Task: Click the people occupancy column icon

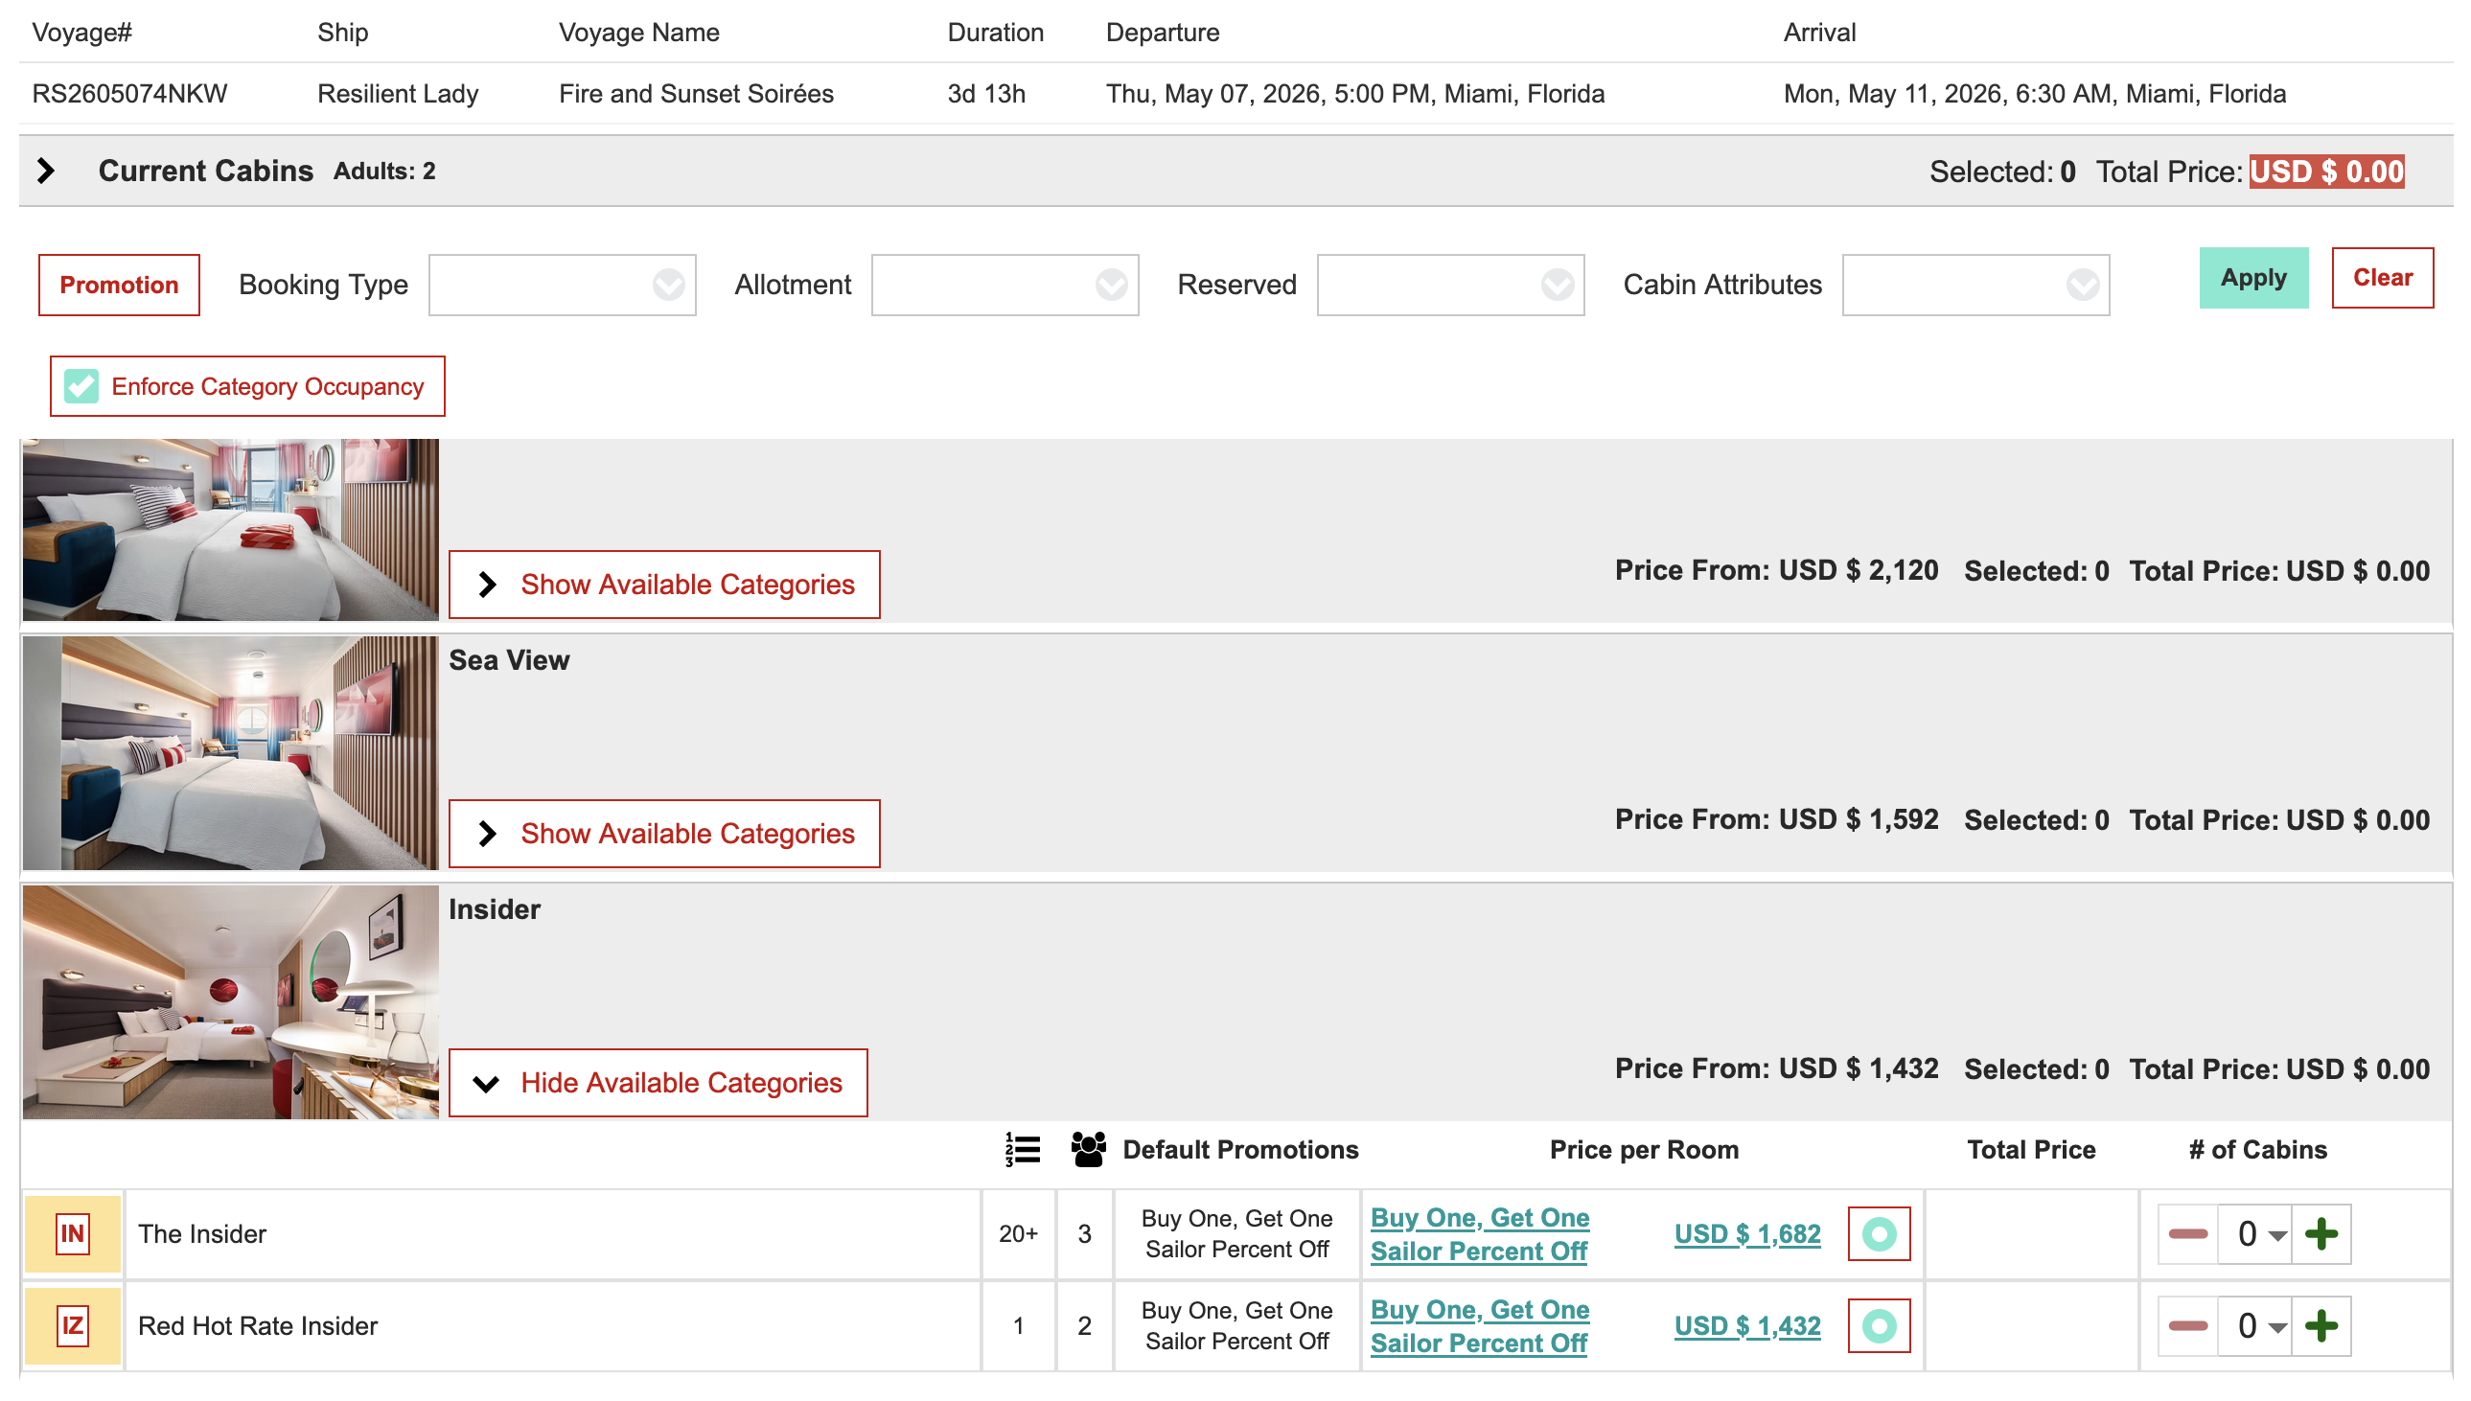Action: [x=1087, y=1150]
